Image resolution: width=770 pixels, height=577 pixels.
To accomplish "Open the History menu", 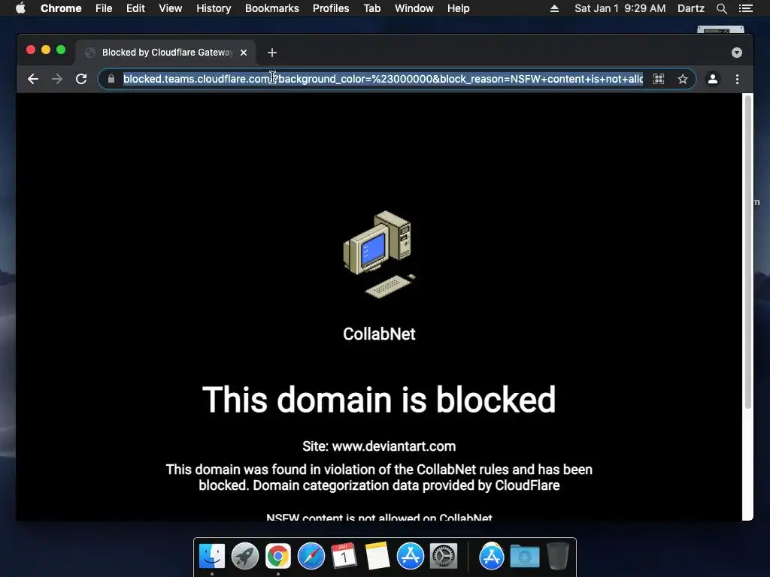I will click(214, 8).
